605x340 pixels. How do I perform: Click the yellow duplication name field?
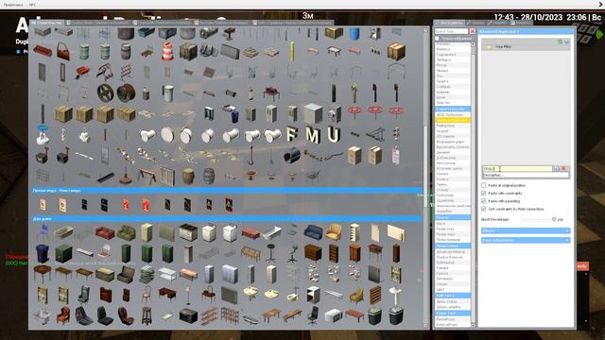pos(517,168)
